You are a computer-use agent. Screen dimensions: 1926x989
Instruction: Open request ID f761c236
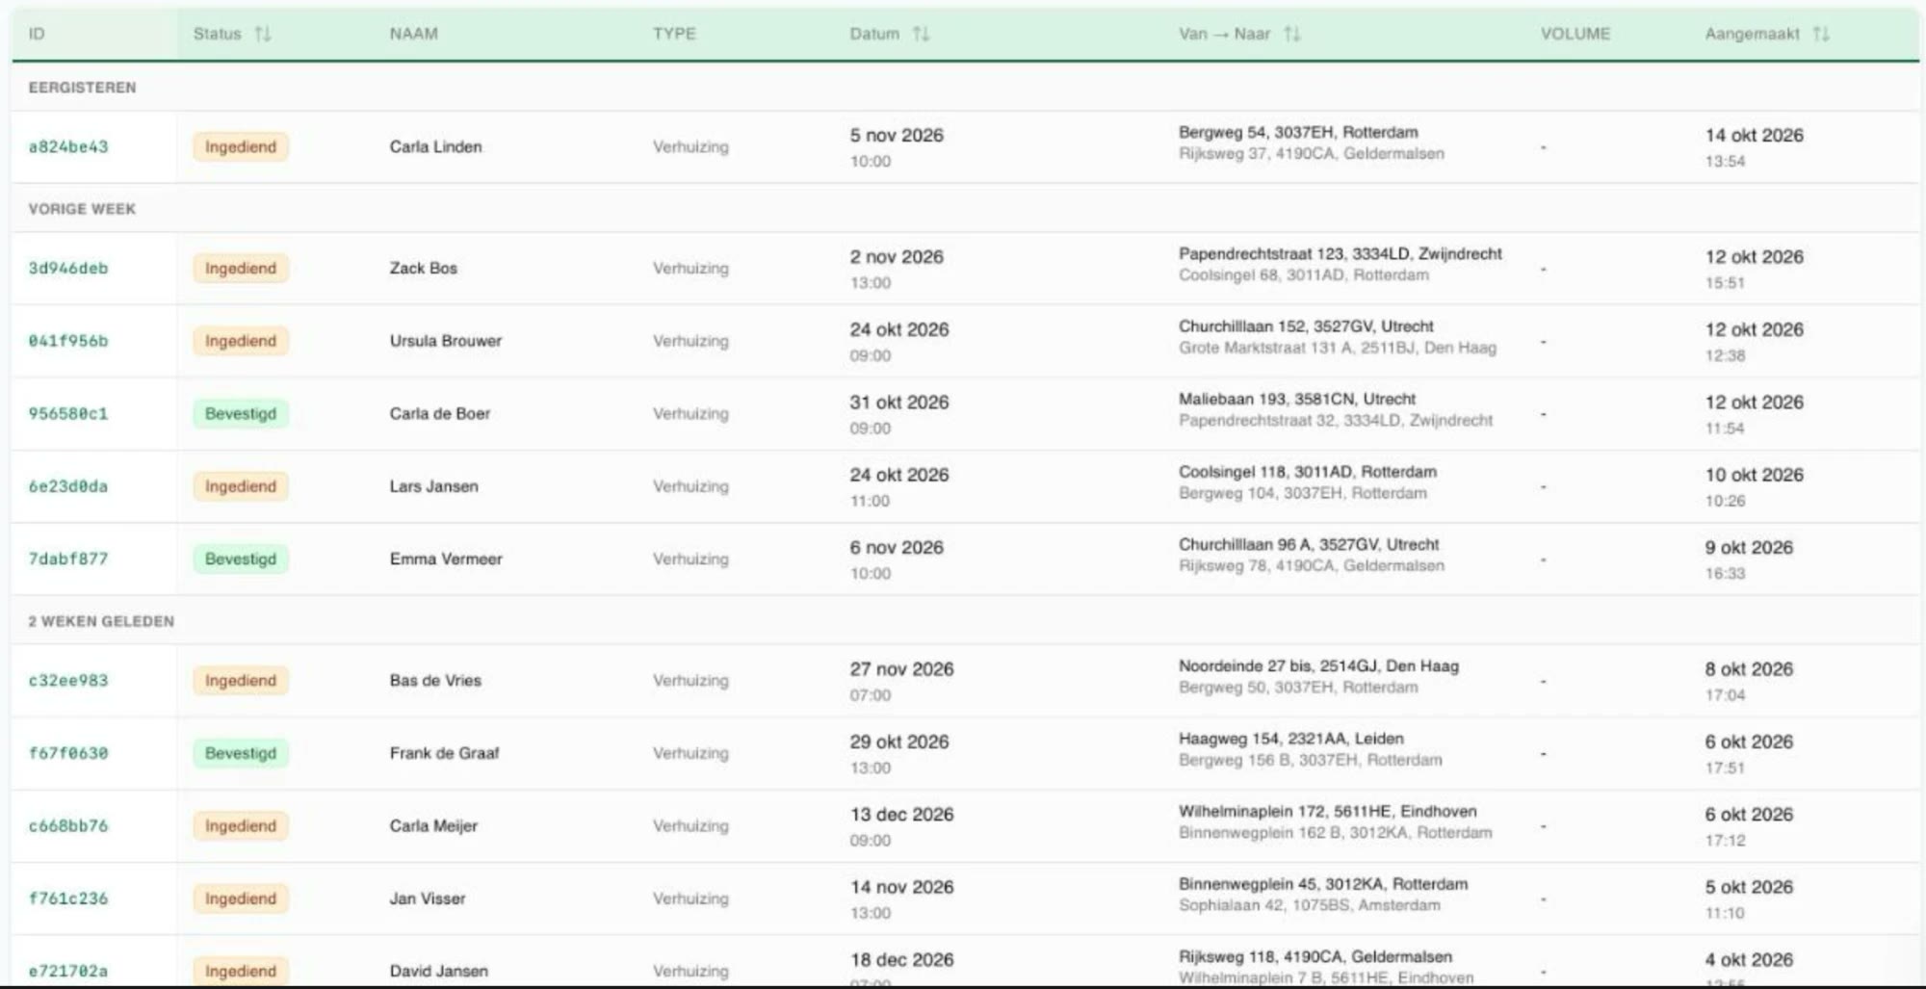(68, 898)
